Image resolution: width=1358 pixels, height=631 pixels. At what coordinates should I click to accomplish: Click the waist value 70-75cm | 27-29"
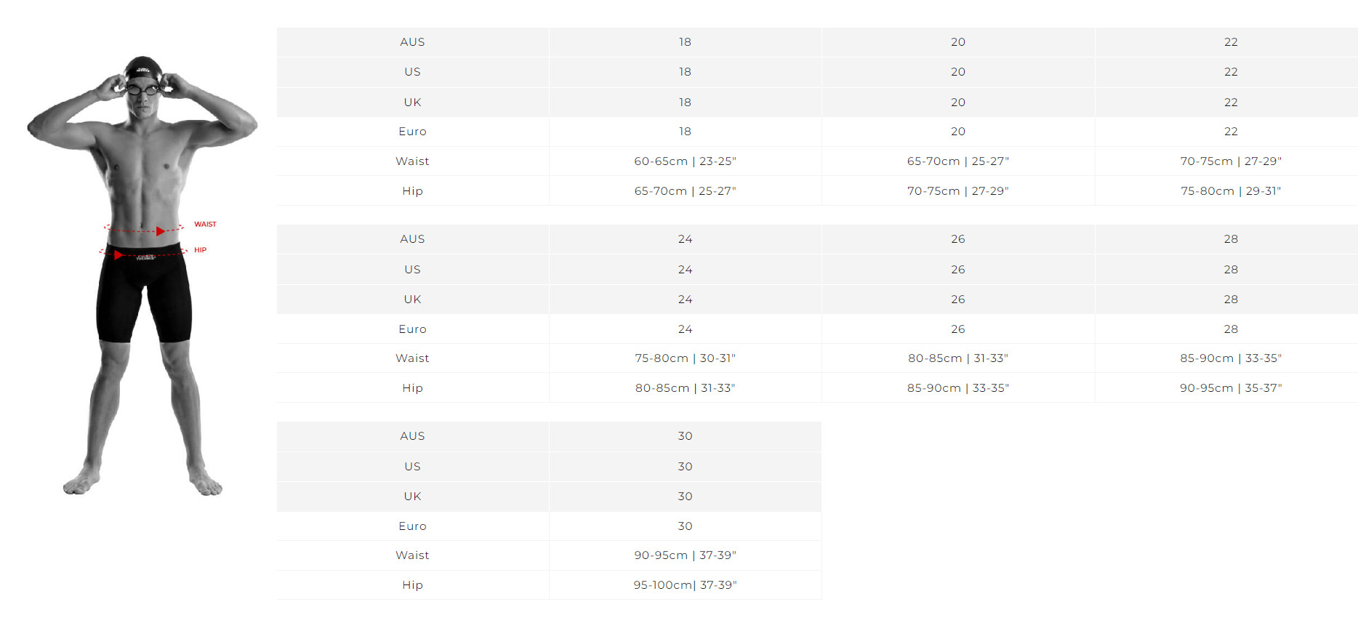(1230, 161)
